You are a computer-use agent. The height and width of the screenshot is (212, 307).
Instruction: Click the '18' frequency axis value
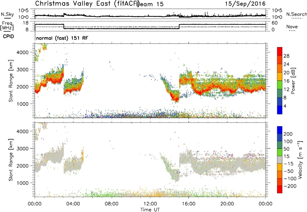point(25,23)
